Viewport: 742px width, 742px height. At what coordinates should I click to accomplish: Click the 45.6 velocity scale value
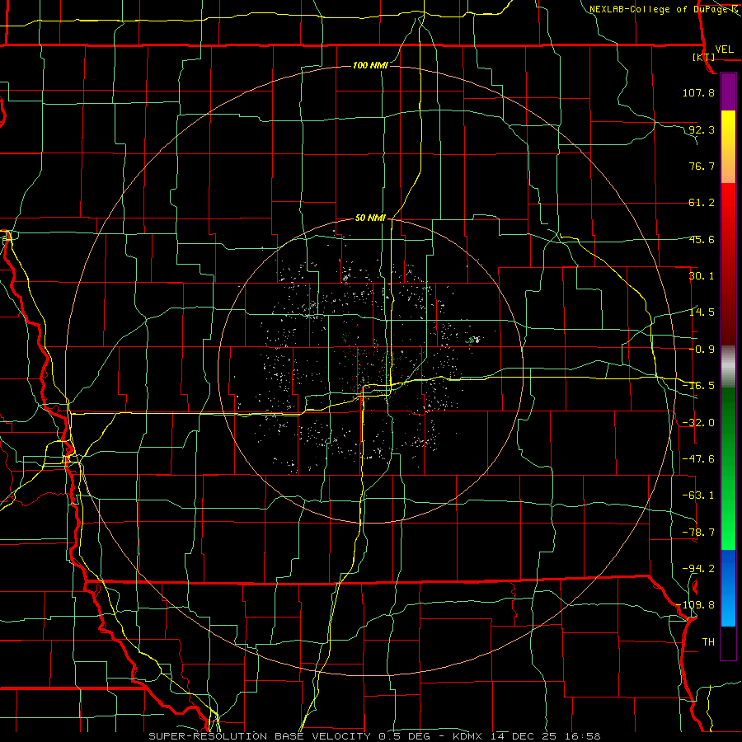[x=702, y=239]
